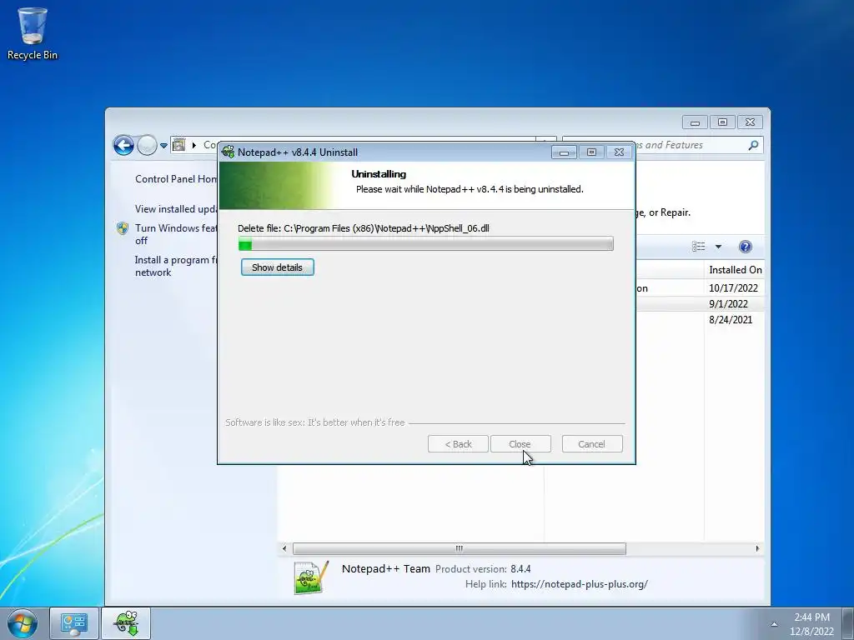Click Show details in the uninstaller
The height and width of the screenshot is (640, 854).
[277, 267]
